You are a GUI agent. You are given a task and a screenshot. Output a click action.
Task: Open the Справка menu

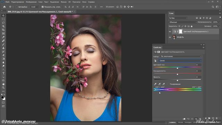point(91,2)
